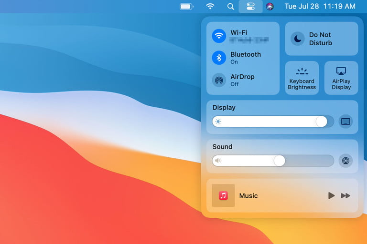Image resolution: width=367 pixels, height=244 pixels.
Task: Skip to next track fast-forward button
Action: [345, 195]
